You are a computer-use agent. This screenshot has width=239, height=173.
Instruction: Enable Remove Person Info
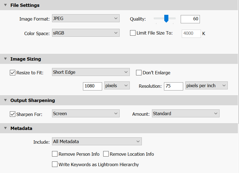coord(54,154)
